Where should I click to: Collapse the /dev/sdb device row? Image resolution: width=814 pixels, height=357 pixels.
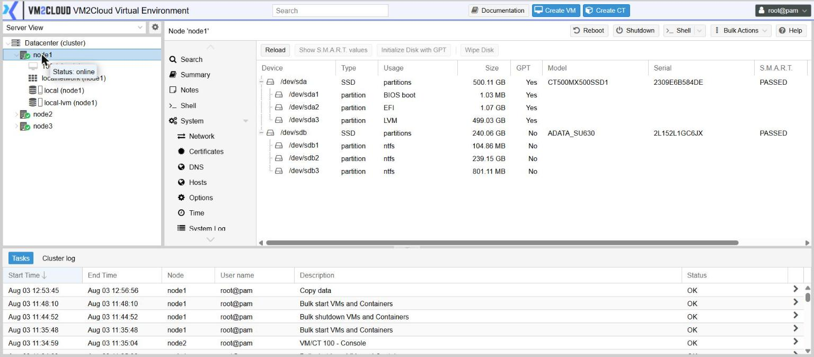tap(262, 133)
